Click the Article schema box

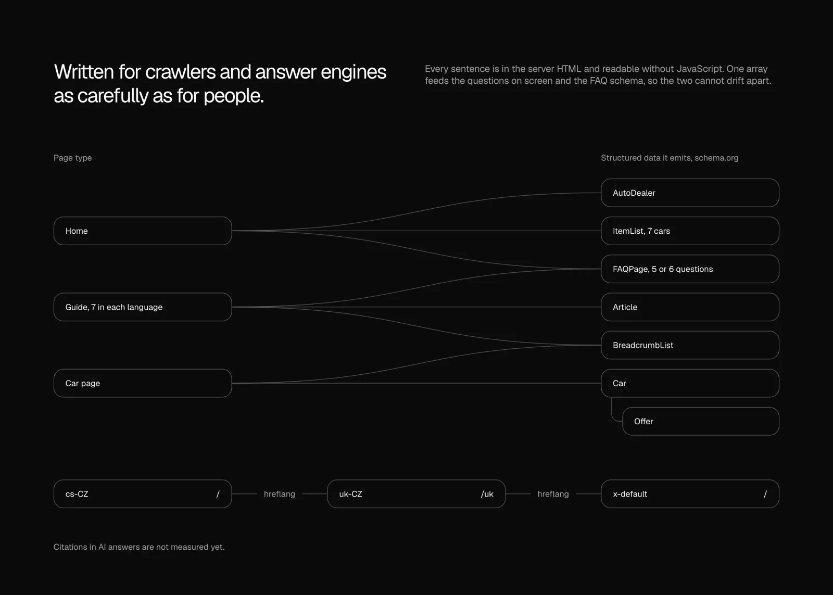pyautogui.click(x=690, y=307)
